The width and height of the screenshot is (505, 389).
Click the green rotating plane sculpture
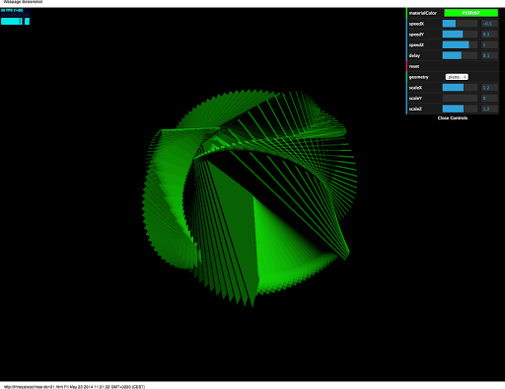click(250, 197)
